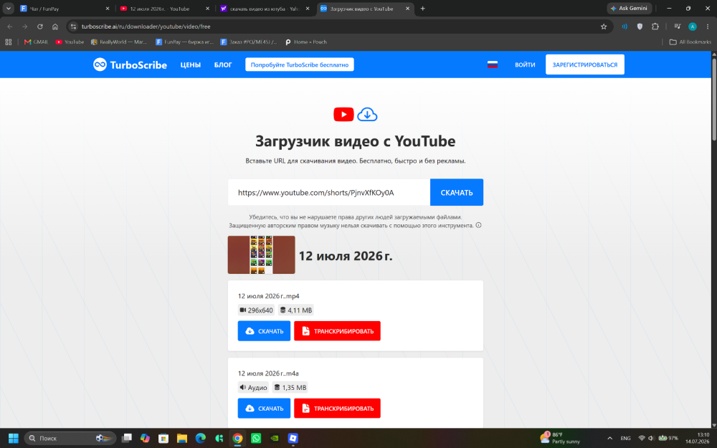Click the browser home icon
The height and width of the screenshot is (448, 717).
pos(55,27)
